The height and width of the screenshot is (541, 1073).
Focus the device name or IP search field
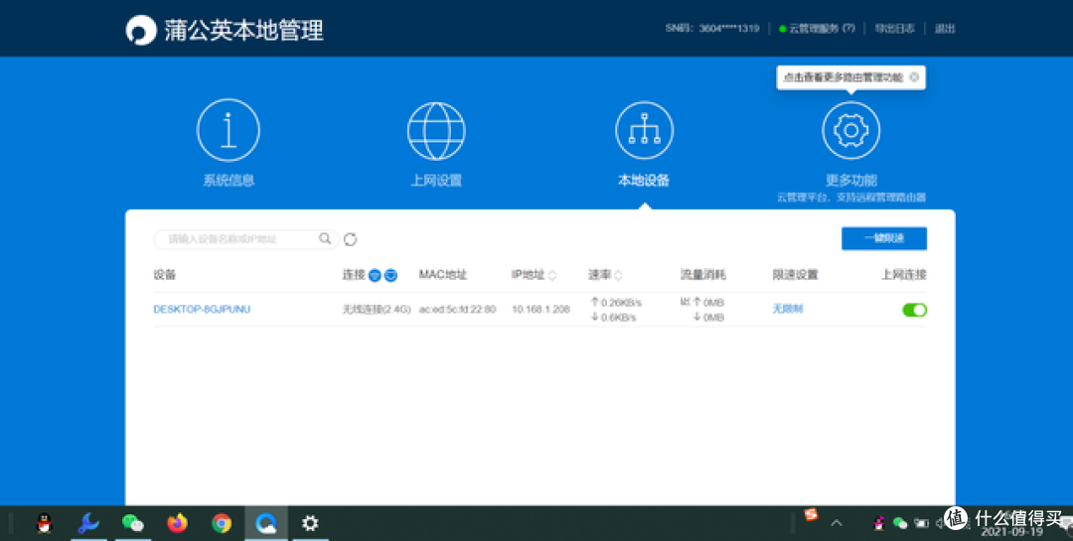(245, 238)
